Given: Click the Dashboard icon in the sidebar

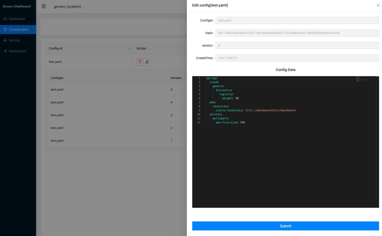Looking at the screenshot, I should [x=5, y=19].
